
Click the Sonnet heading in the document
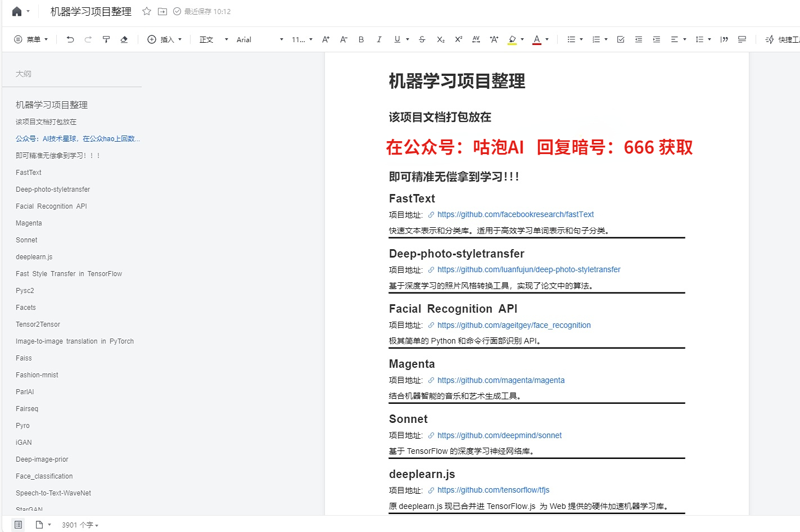[x=408, y=419]
